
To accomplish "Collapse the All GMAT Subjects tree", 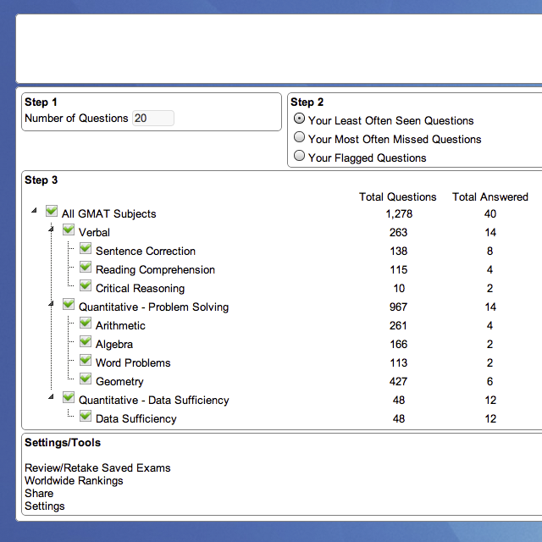I will tap(34, 210).
